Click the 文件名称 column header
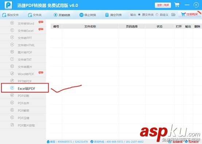The height and width of the screenshot is (144, 202). [90, 26]
